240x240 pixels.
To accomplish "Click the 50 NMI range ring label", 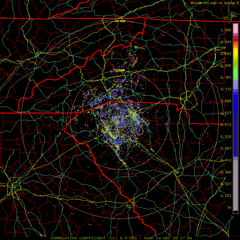I will click(120, 71).
